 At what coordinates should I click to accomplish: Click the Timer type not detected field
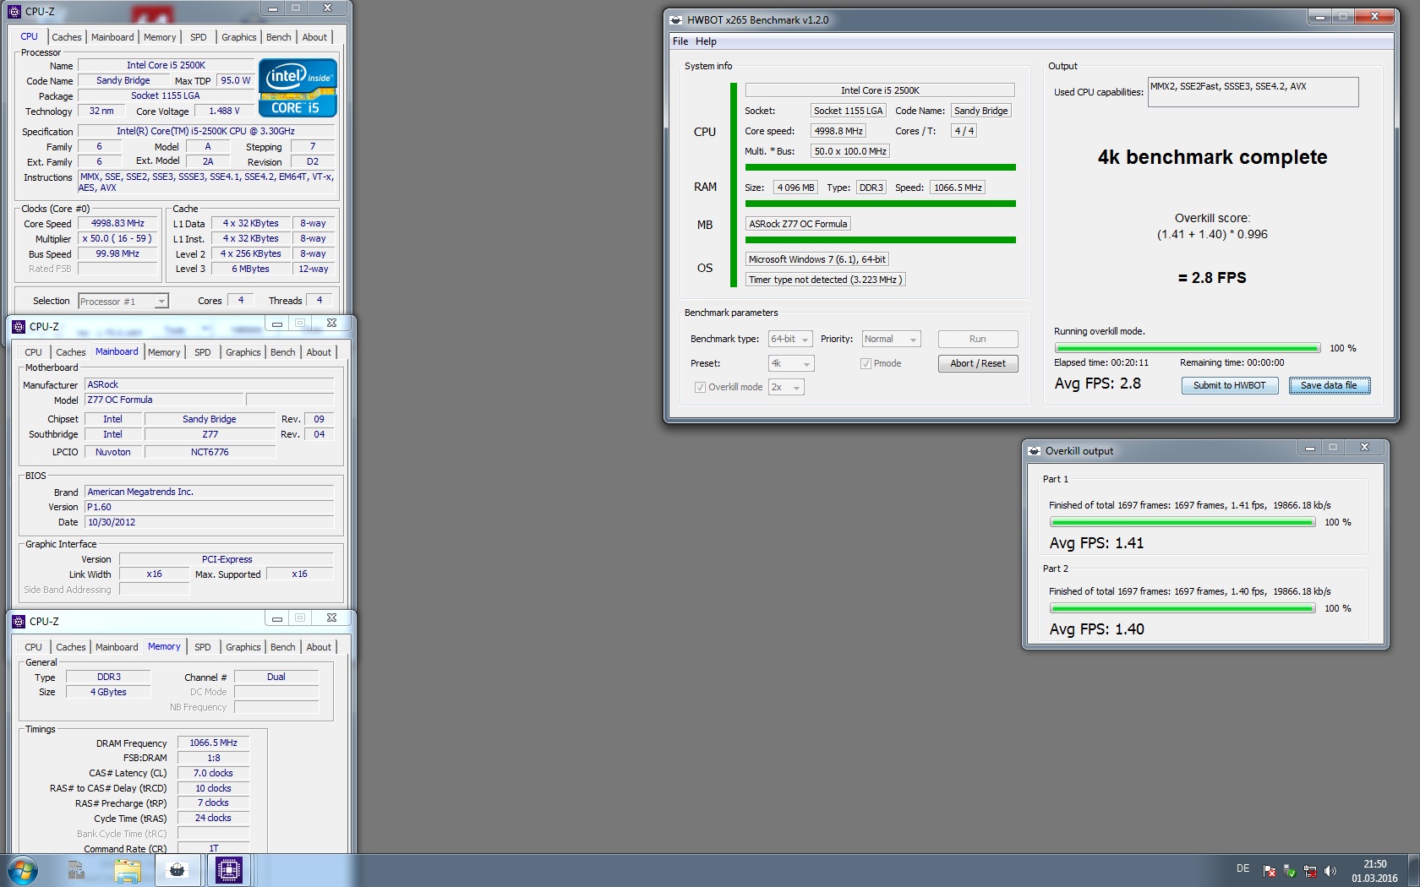pos(825,280)
